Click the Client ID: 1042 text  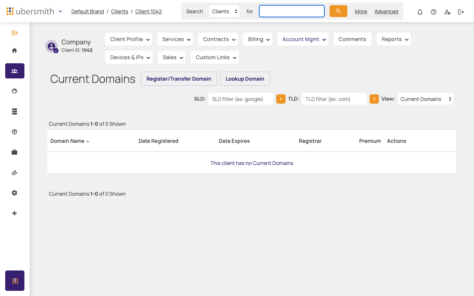77,50
